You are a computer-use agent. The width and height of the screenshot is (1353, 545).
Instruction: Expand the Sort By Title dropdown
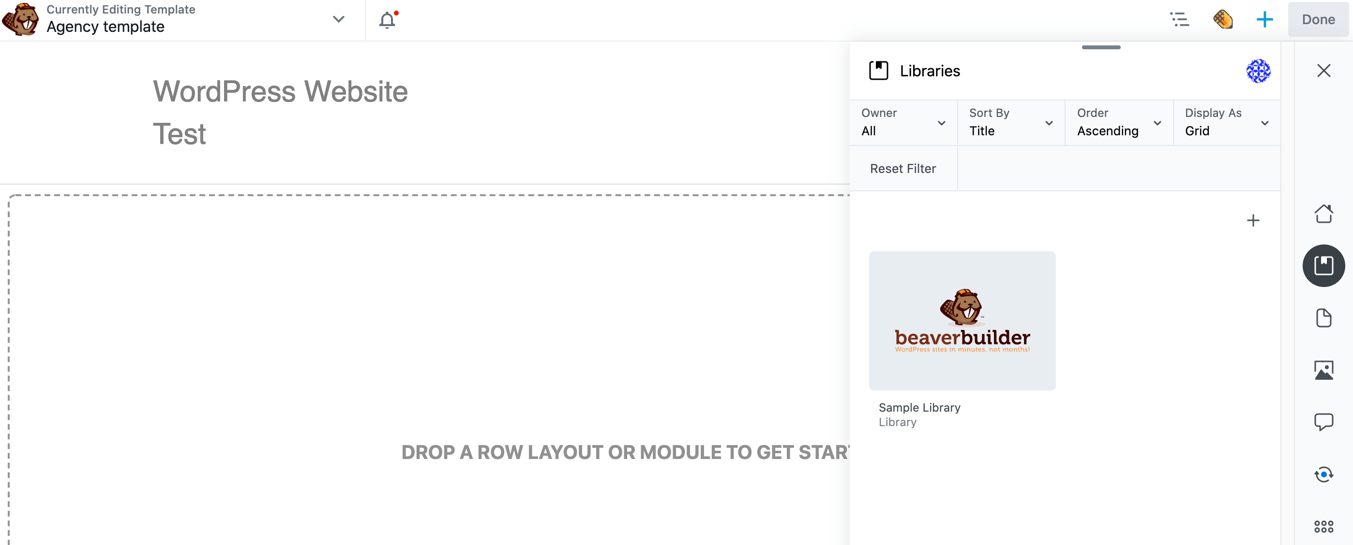(x=1009, y=122)
